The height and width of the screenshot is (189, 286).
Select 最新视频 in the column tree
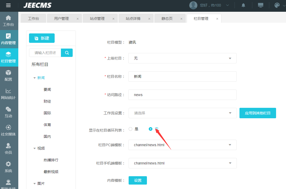(51, 172)
